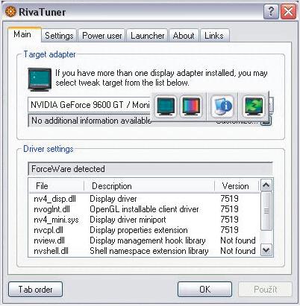
Task: Click the RivaTuner gear icon in title bar
Action: (x=10, y=11)
